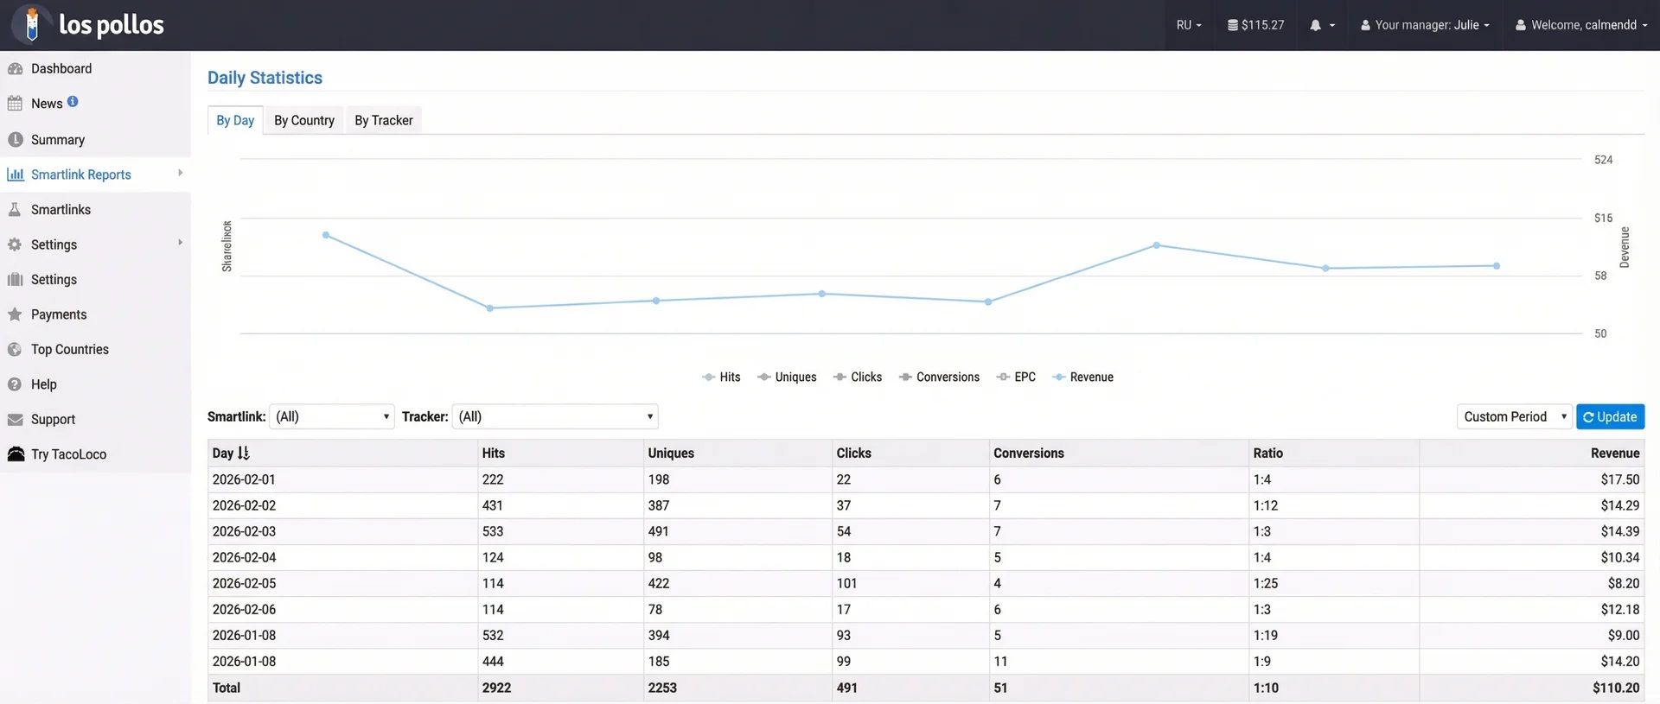Open the RU language dropdown
1660x704 pixels.
point(1189,25)
